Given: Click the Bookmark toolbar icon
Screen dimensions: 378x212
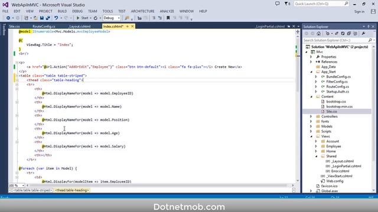Looking at the screenshot, I should [x=168, y=18].
